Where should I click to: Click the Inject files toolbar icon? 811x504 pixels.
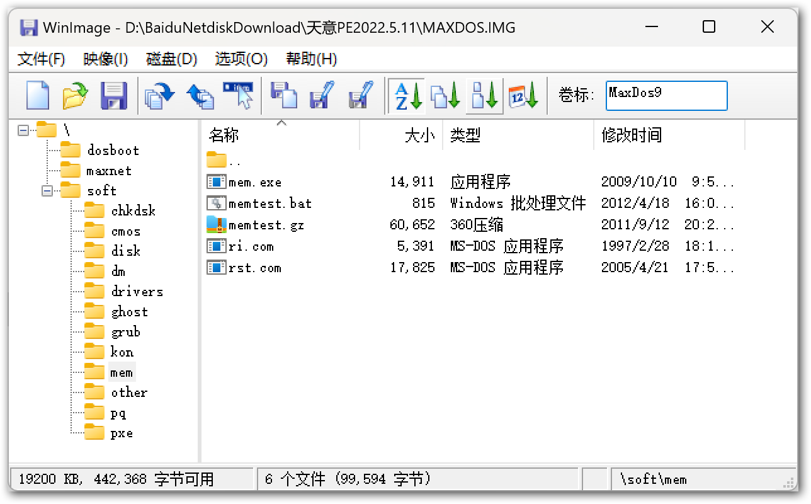coord(200,96)
